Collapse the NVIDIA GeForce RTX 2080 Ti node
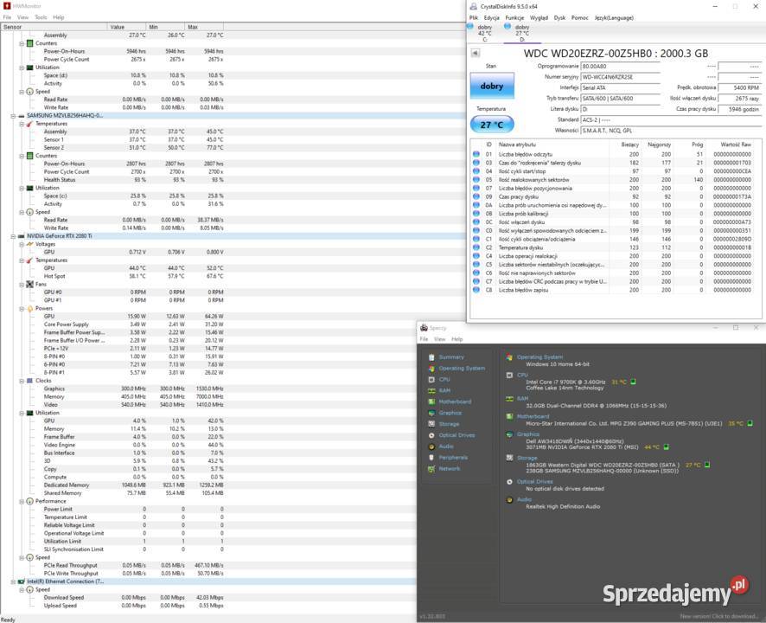This screenshot has width=766, height=623. pos(13,236)
